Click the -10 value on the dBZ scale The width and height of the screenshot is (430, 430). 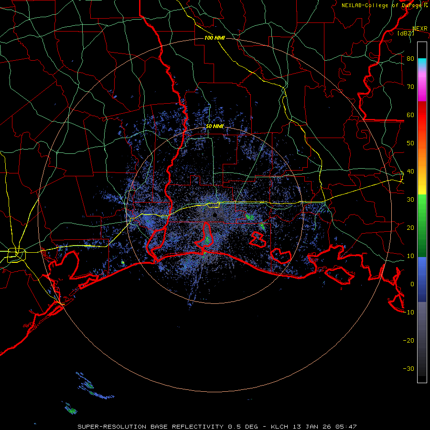click(408, 312)
